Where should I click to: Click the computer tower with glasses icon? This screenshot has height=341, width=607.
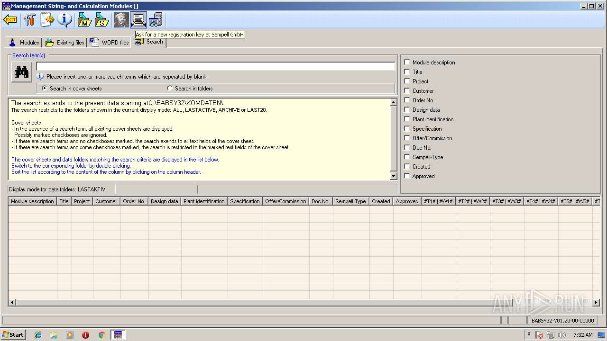click(156, 20)
